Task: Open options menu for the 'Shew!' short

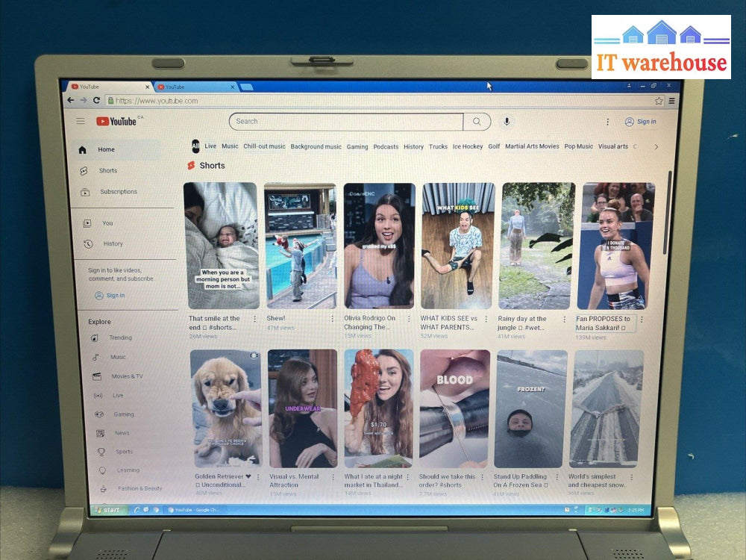Action: coord(333,319)
